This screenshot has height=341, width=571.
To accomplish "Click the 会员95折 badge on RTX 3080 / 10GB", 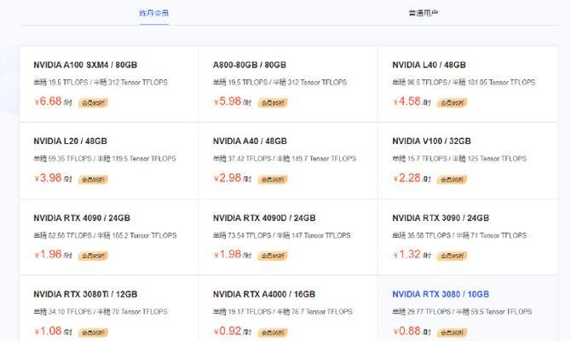I will (452, 332).
